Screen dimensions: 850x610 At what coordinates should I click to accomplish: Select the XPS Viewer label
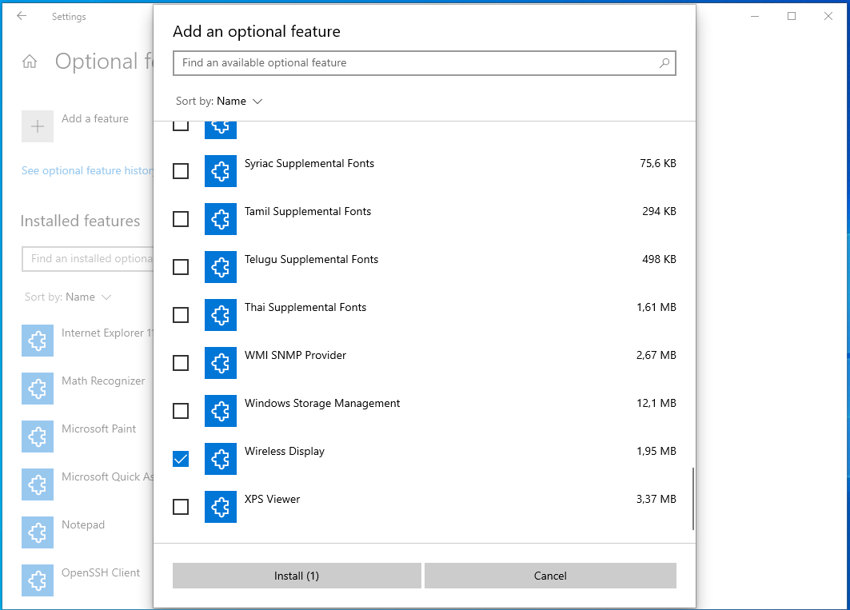(272, 500)
